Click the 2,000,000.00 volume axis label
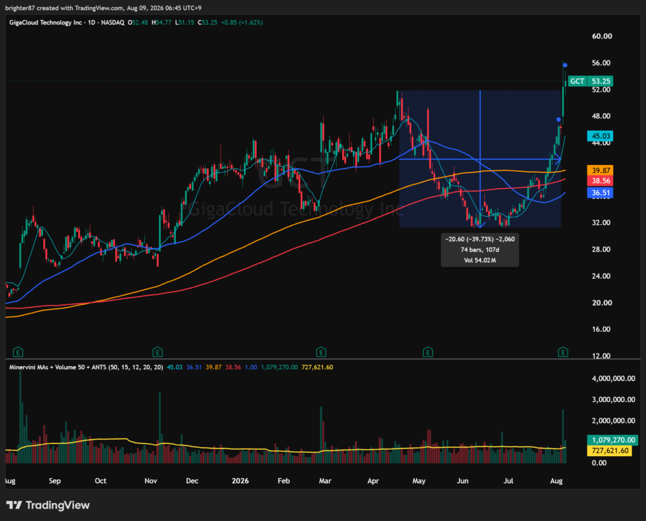The width and height of the screenshot is (646, 521). pyautogui.click(x=613, y=421)
